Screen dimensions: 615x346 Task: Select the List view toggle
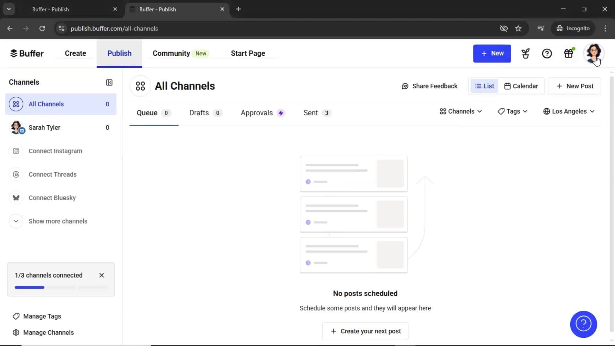point(484,86)
